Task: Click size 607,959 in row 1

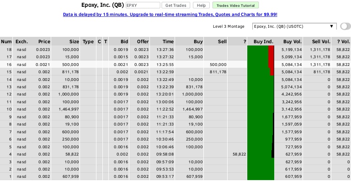Action: [70, 176]
